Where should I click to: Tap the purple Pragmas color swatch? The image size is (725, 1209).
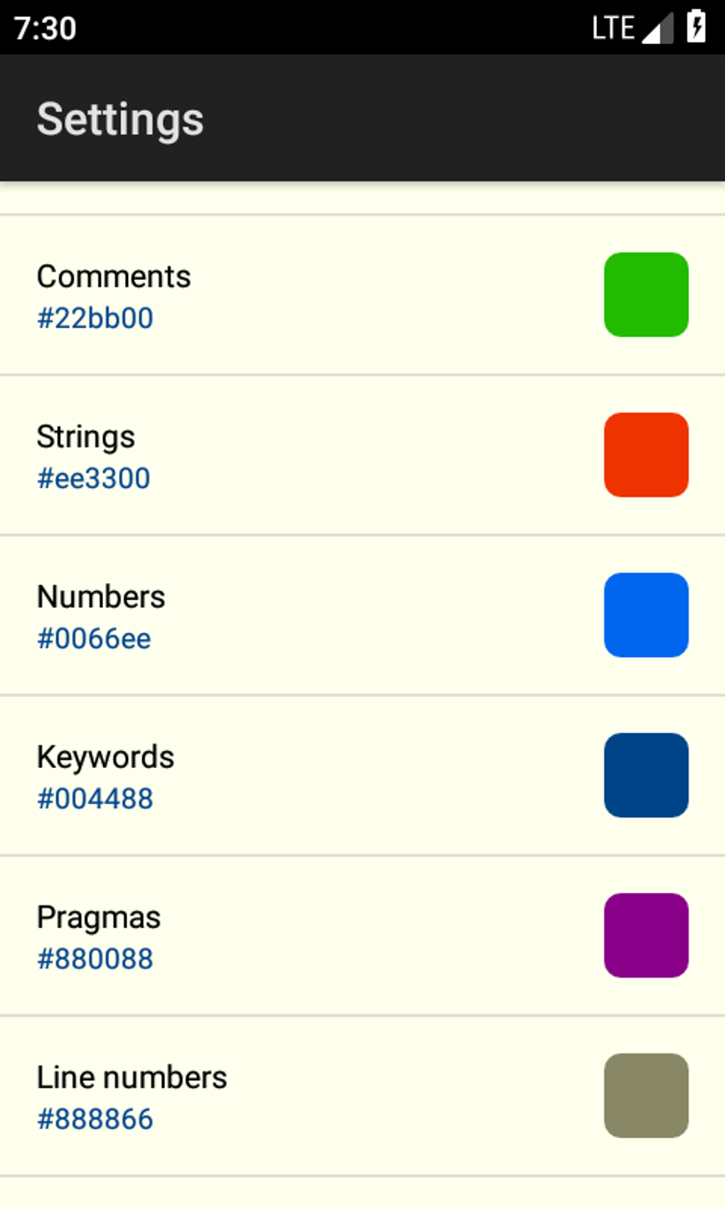tap(646, 935)
